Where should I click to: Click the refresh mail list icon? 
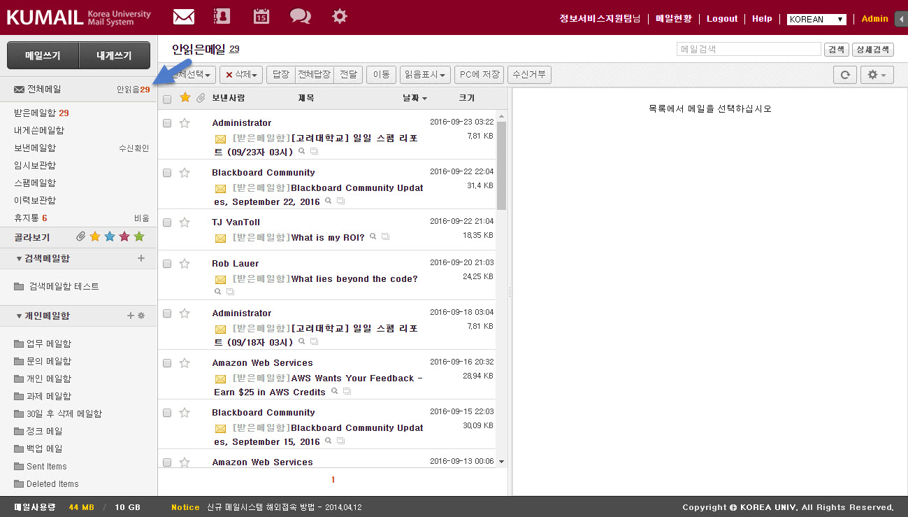point(844,75)
